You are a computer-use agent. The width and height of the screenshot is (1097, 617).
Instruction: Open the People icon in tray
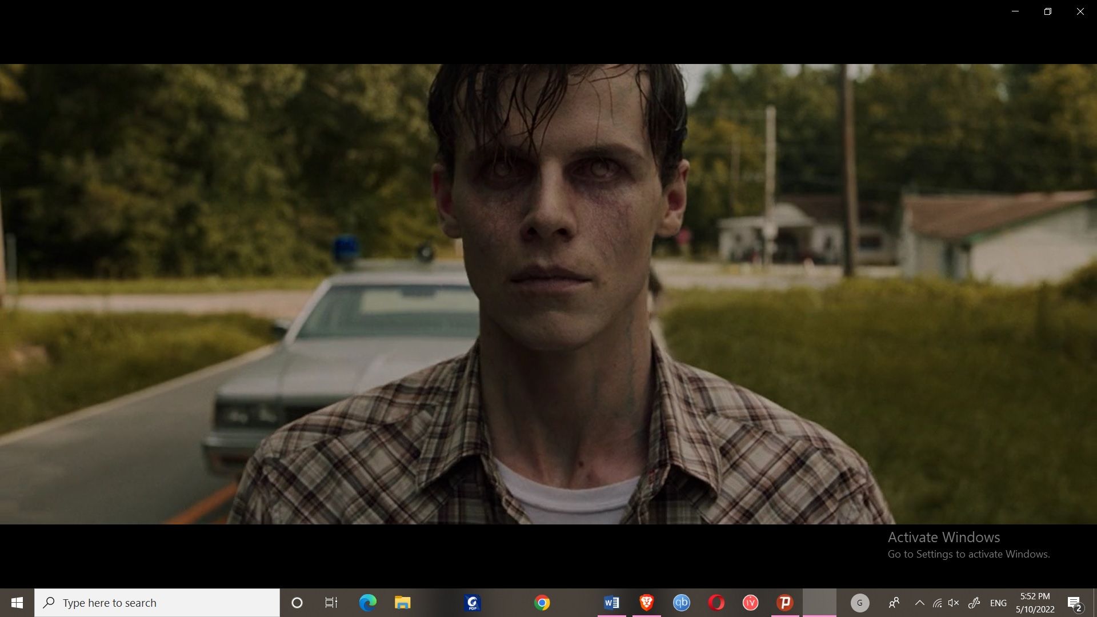coord(894,603)
